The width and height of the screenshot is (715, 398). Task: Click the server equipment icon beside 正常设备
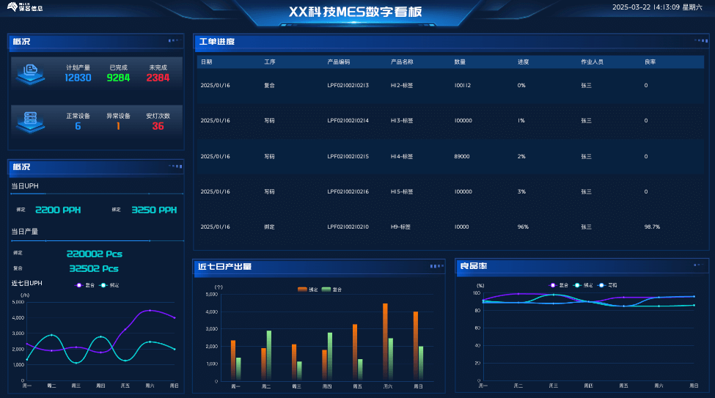[32, 120]
